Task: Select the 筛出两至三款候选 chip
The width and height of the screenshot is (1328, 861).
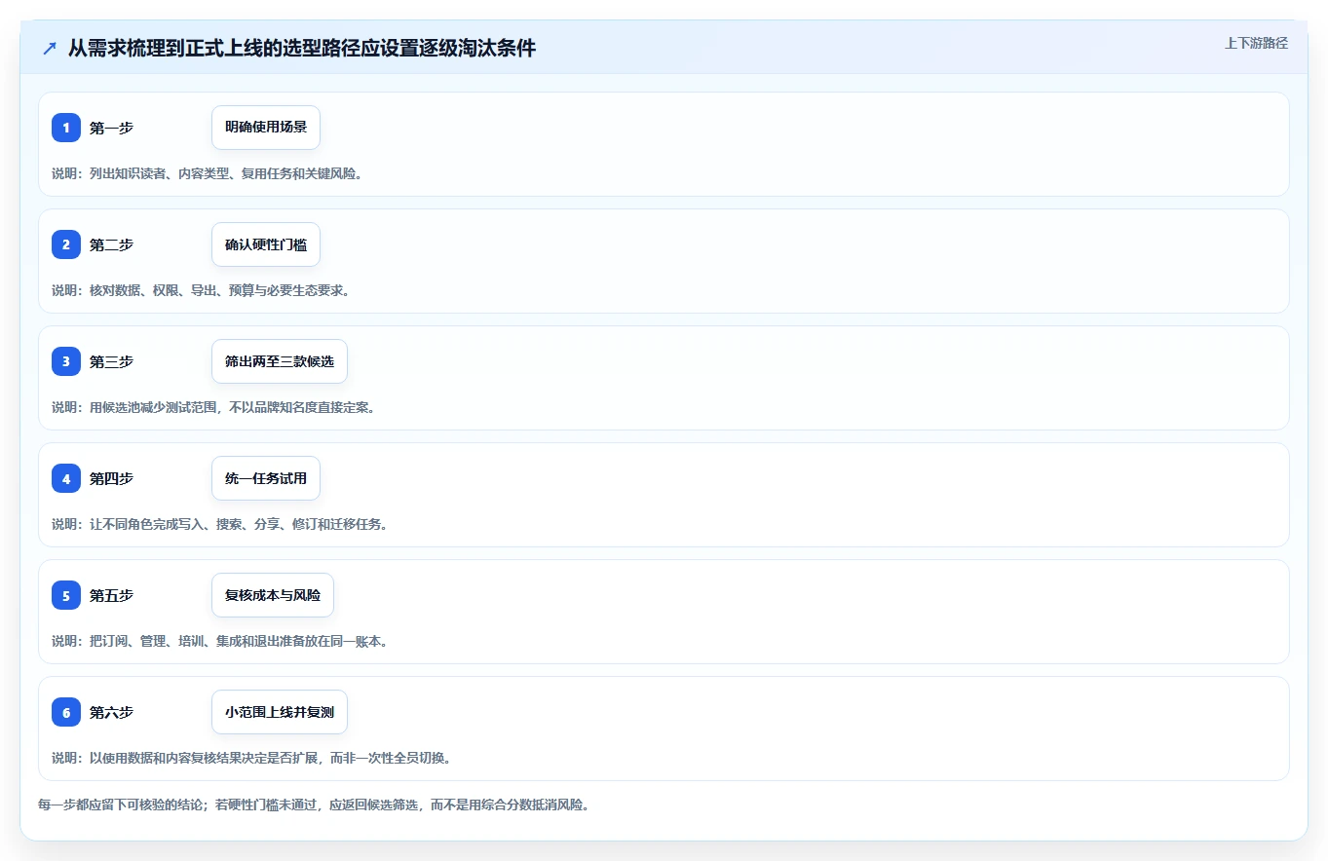Action: (280, 361)
